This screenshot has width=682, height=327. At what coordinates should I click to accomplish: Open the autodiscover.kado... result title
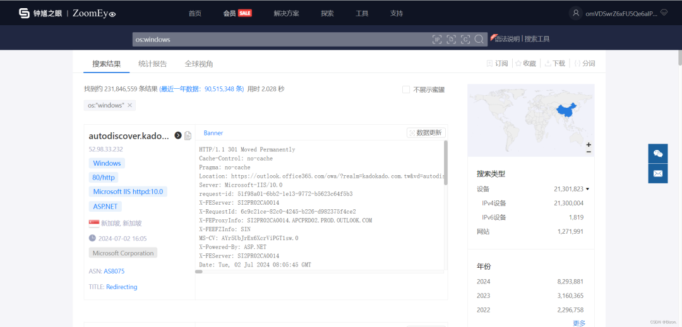tap(128, 135)
